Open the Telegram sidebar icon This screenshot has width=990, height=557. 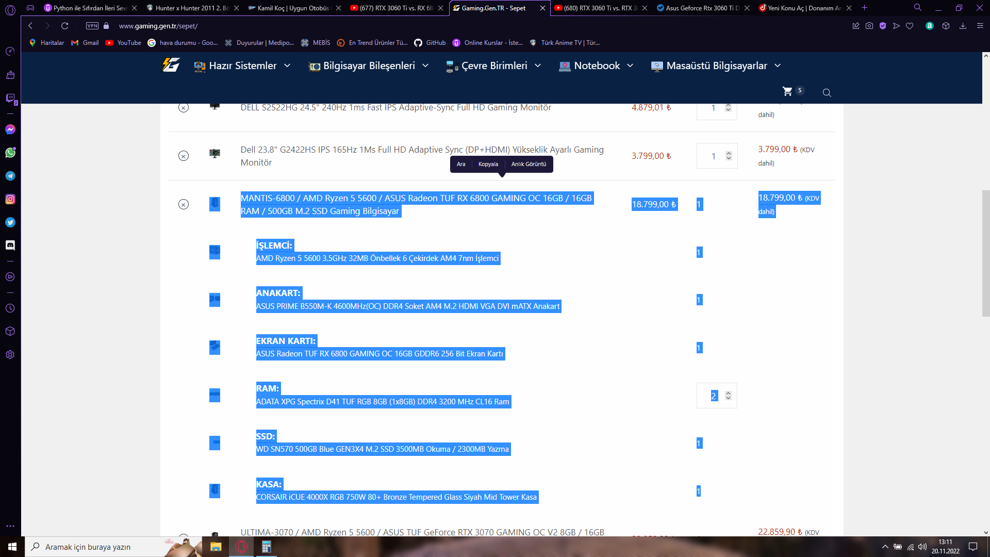pyautogui.click(x=10, y=176)
